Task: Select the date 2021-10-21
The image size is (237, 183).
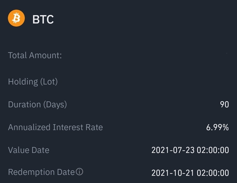Action: pyautogui.click(x=173, y=173)
